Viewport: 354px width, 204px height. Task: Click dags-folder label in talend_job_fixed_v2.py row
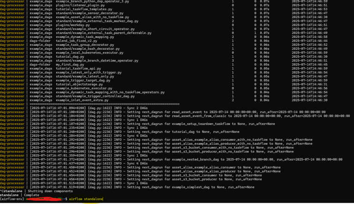(x=40, y=41)
